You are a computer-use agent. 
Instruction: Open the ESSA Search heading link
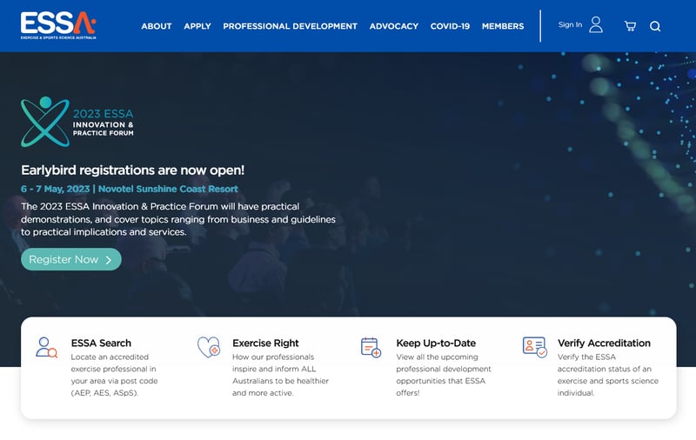101,343
